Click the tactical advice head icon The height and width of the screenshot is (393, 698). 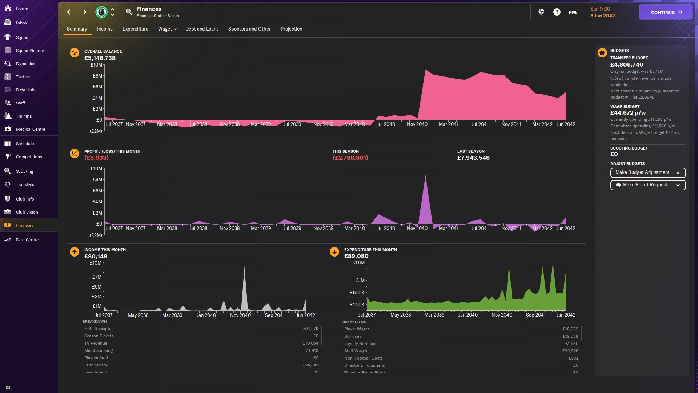541,12
